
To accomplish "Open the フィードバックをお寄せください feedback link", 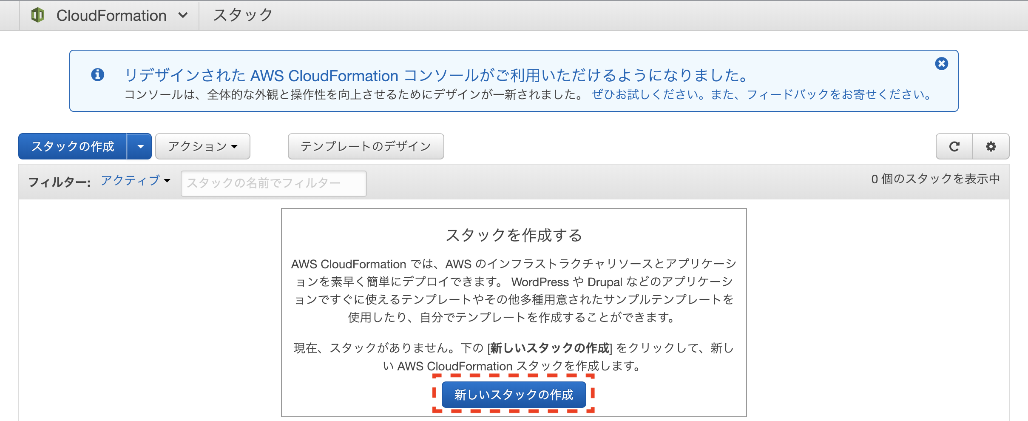I will click(x=838, y=94).
